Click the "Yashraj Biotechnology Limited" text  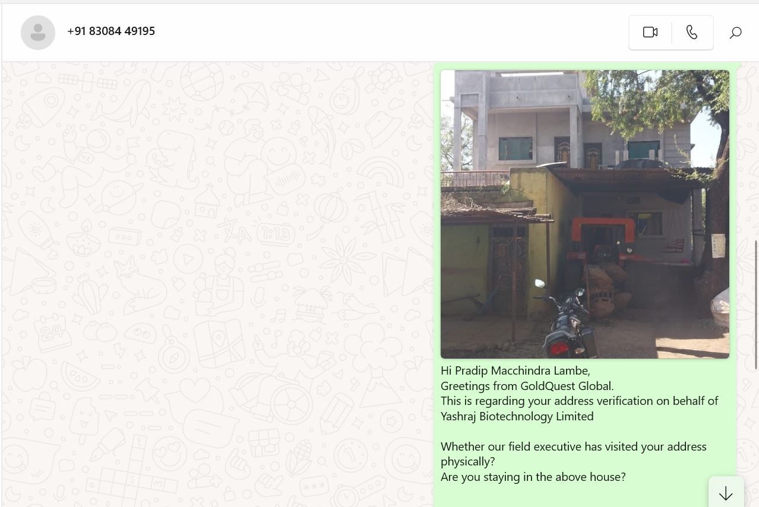click(517, 416)
